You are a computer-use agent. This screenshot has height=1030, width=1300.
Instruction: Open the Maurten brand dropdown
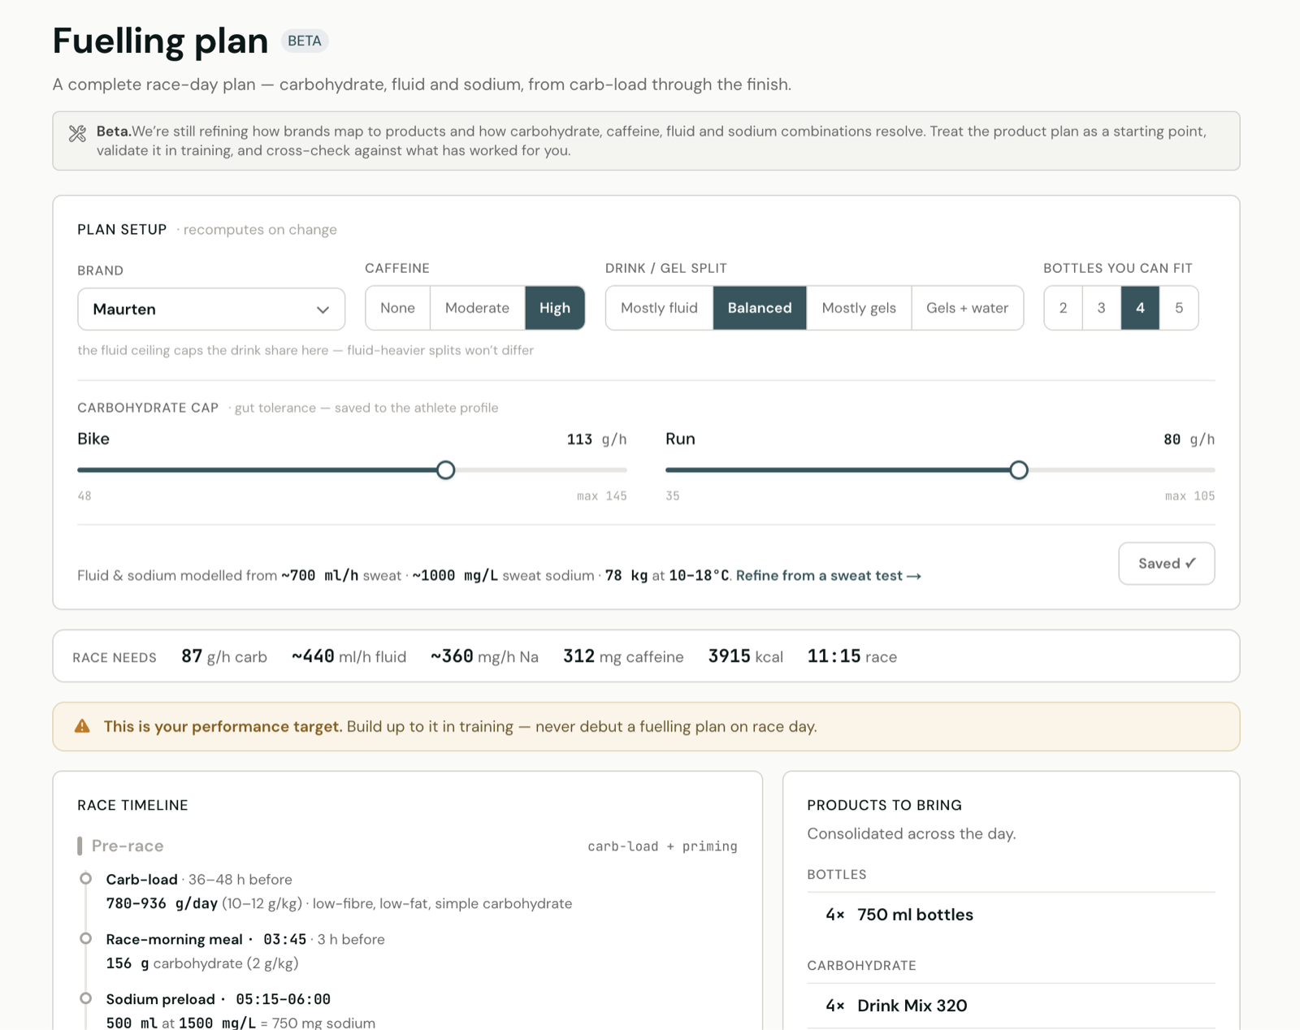[211, 309]
